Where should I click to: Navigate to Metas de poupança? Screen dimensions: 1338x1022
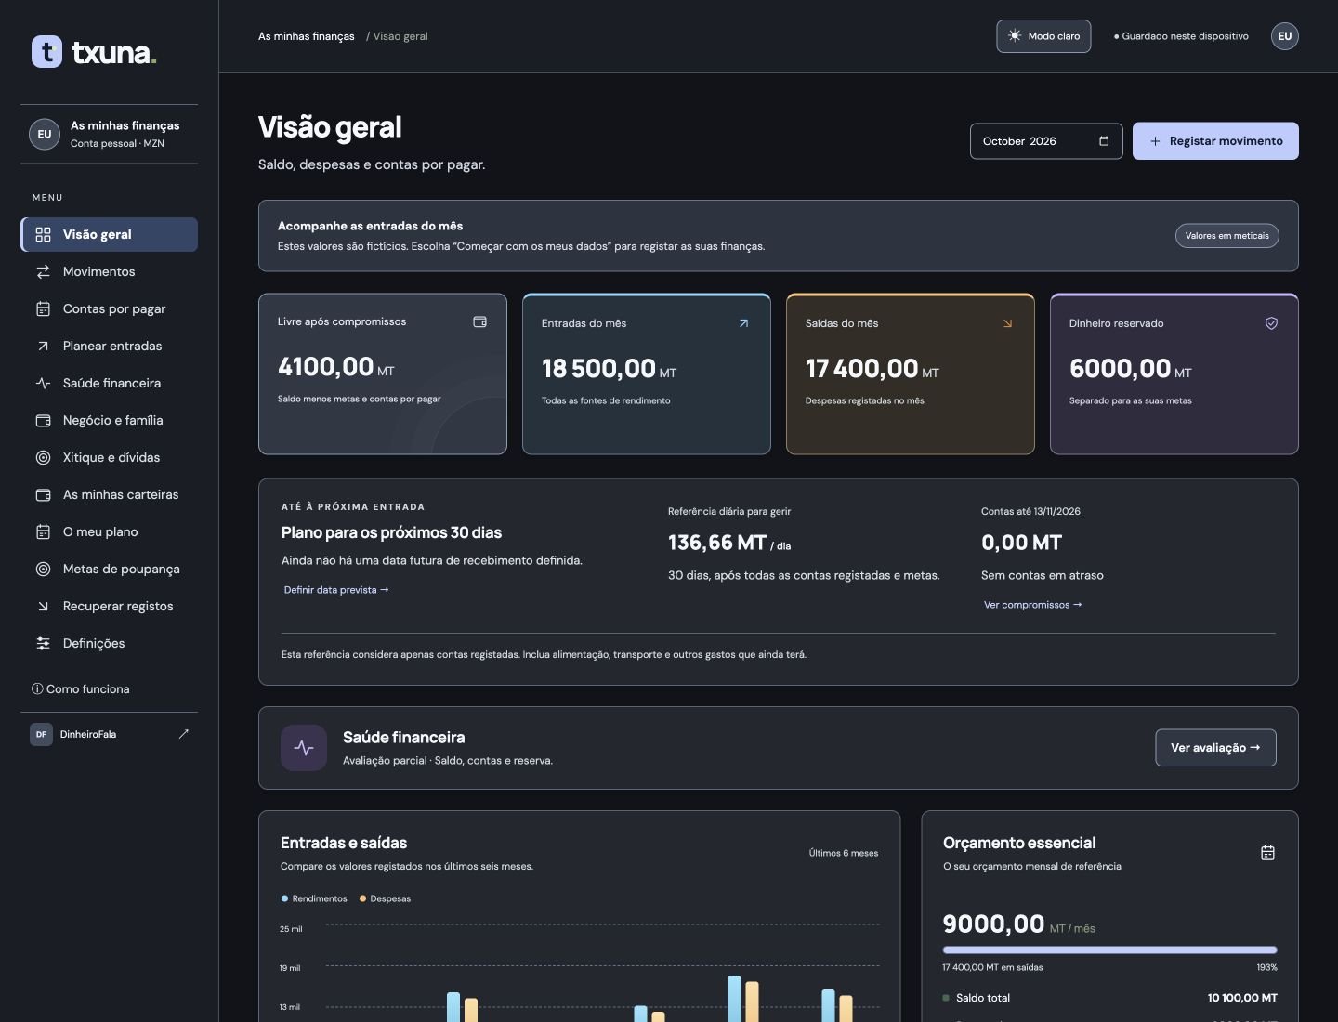(109, 569)
